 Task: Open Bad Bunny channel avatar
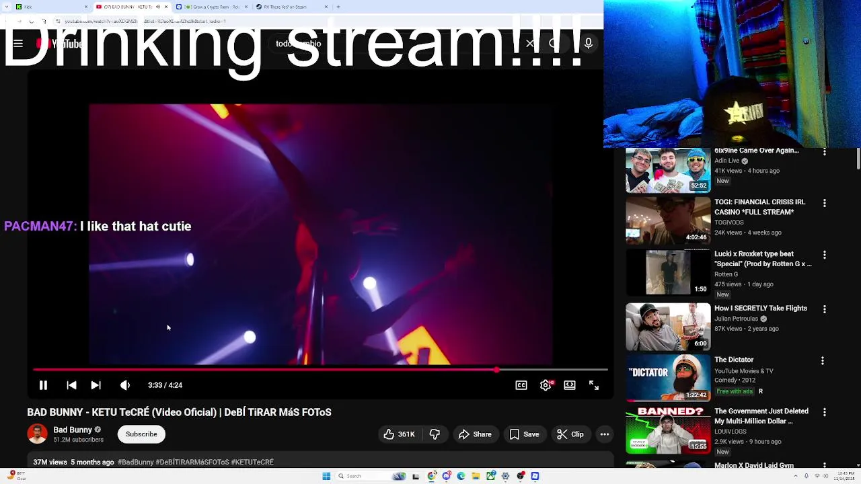tap(38, 434)
